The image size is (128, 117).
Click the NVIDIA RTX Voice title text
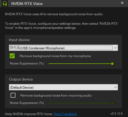pyautogui.click(x=27, y=4)
